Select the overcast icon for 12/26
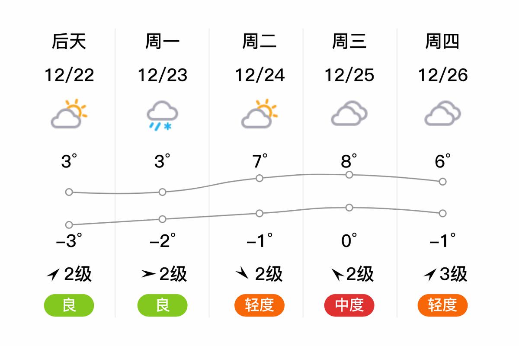The width and height of the screenshot is (519, 346). [x=442, y=114]
